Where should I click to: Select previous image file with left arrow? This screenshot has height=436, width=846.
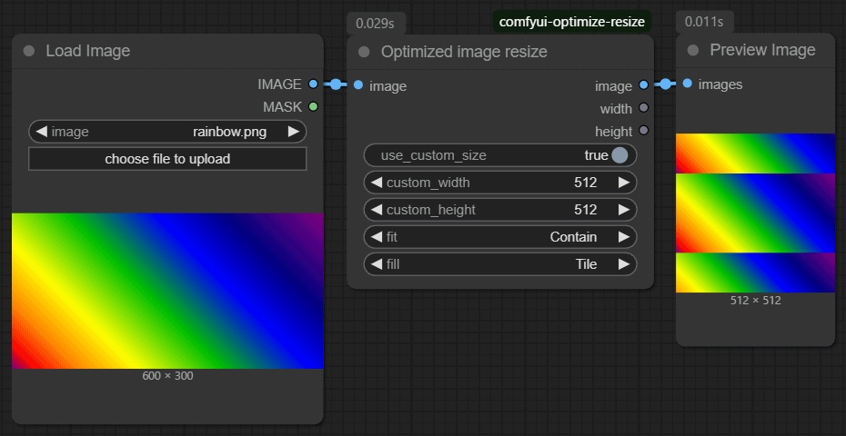point(42,132)
